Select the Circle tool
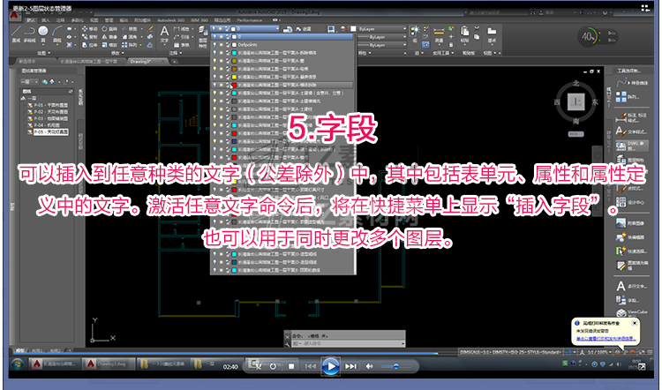 (x=43, y=34)
